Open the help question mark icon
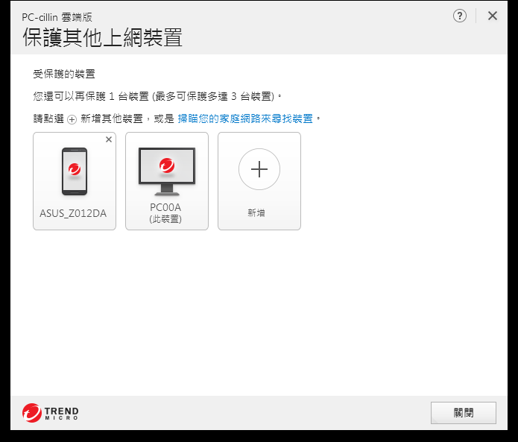This screenshot has width=518, height=442. tap(460, 16)
